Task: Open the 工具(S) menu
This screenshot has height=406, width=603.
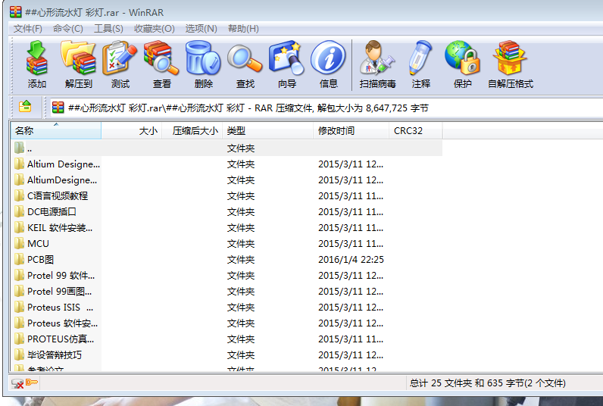Action: [108, 29]
